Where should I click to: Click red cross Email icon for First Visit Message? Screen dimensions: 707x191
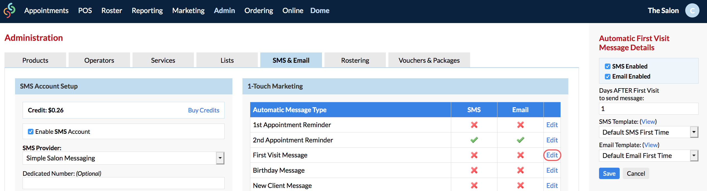(x=520, y=155)
